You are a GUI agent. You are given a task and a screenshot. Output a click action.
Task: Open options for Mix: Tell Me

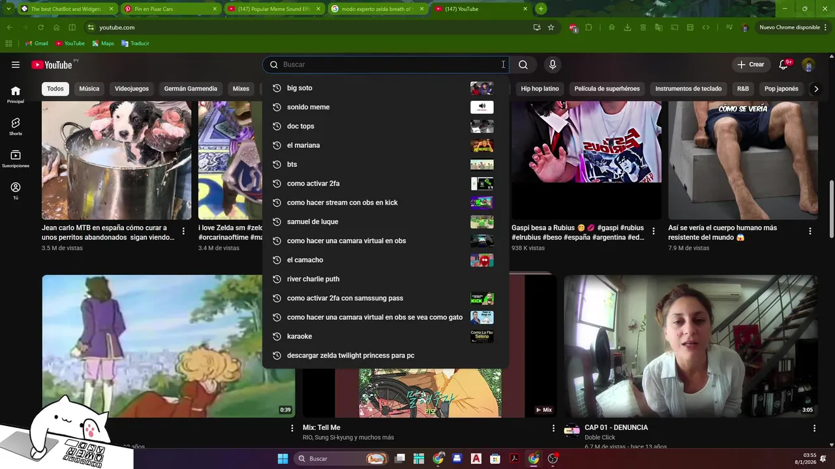tap(553, 428)
